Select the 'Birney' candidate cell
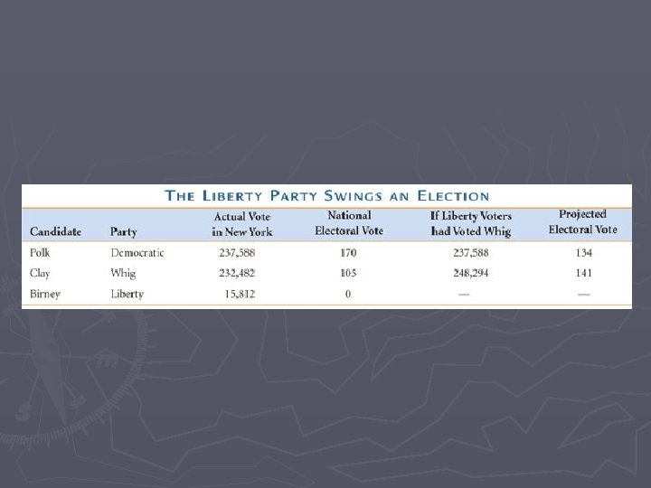 click(45, 294)
